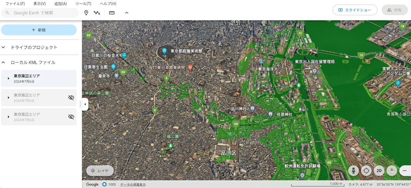The width and height of the screenshot is (411, 188).
Task: Show the second 東京周辺エリア KML layer
Action: (71, 98)
